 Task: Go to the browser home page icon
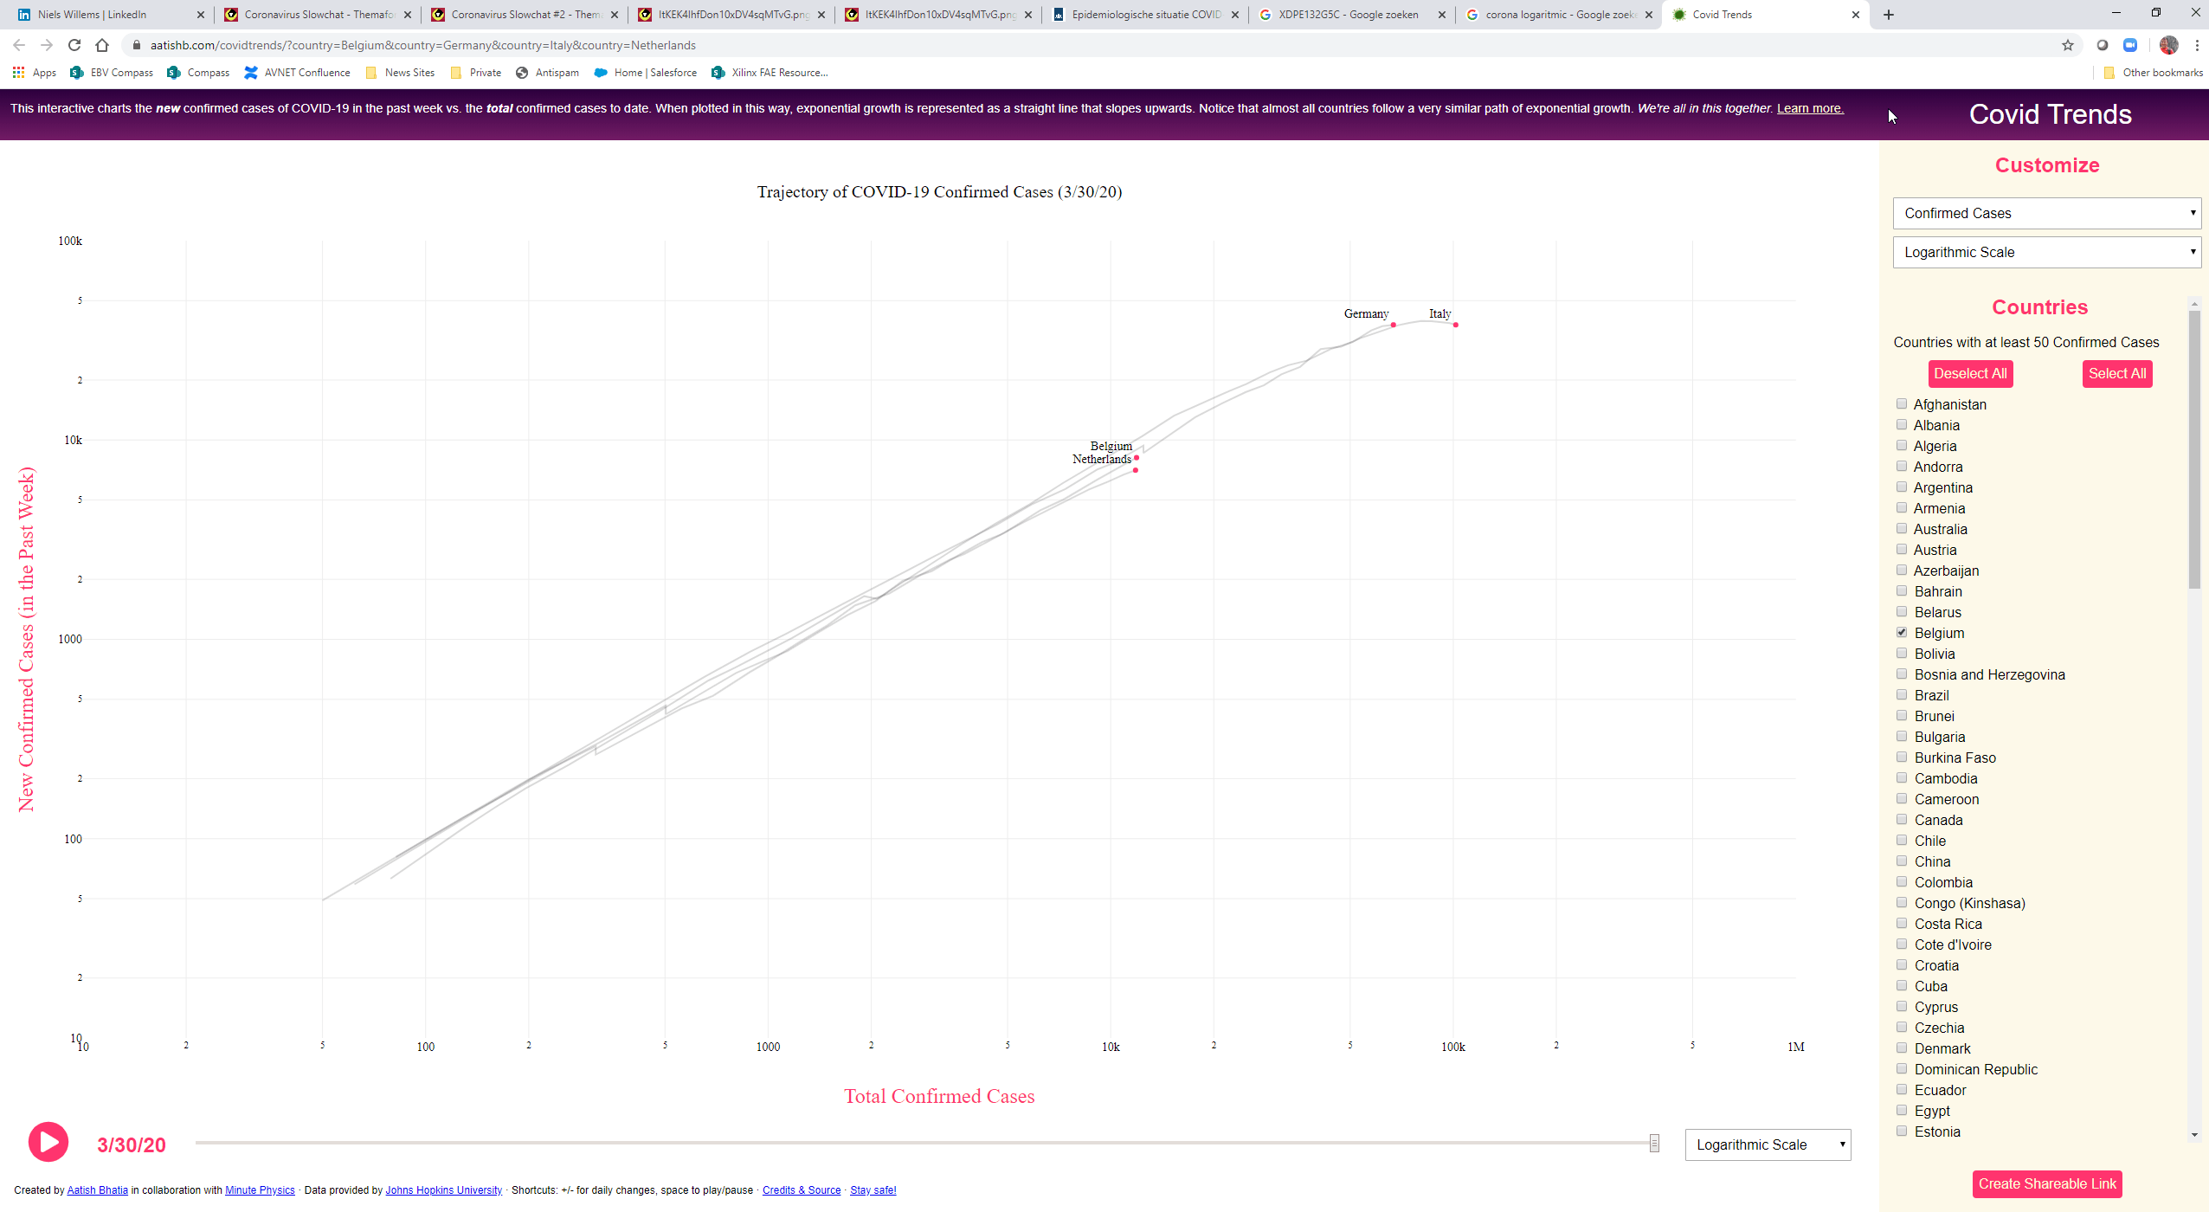[x=102, y=45]
